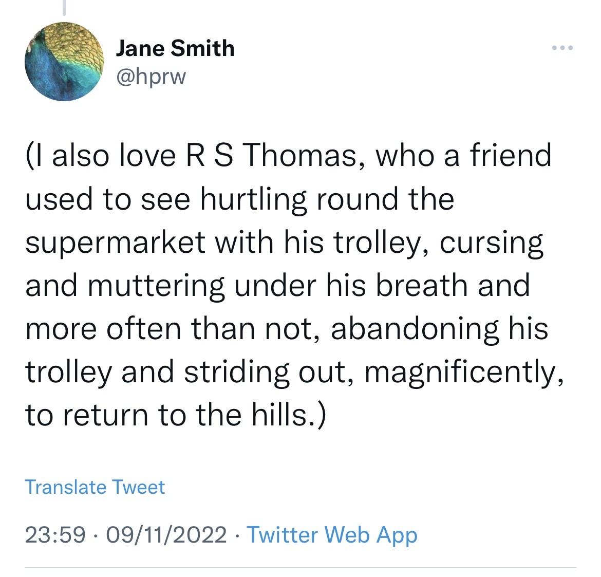Click the word "abandoning" in the tweet text
601x577 pixels.
coord(415,329)
